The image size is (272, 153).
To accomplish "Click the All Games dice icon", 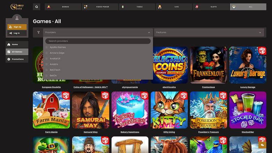I will 9,52.
